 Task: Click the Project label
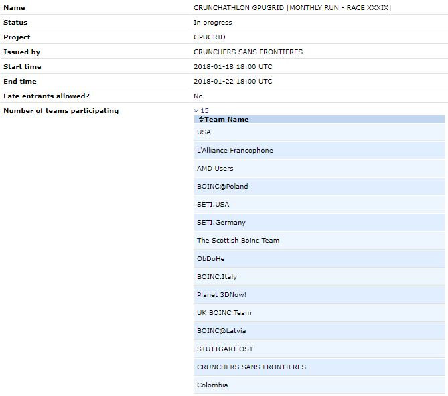17,37
